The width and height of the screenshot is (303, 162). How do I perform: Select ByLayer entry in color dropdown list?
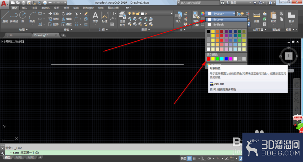pyautogui.click(x=226, y=19)
